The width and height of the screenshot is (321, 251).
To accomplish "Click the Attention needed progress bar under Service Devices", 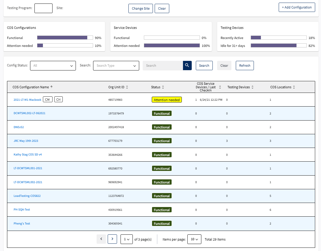I will click(172, 46).
